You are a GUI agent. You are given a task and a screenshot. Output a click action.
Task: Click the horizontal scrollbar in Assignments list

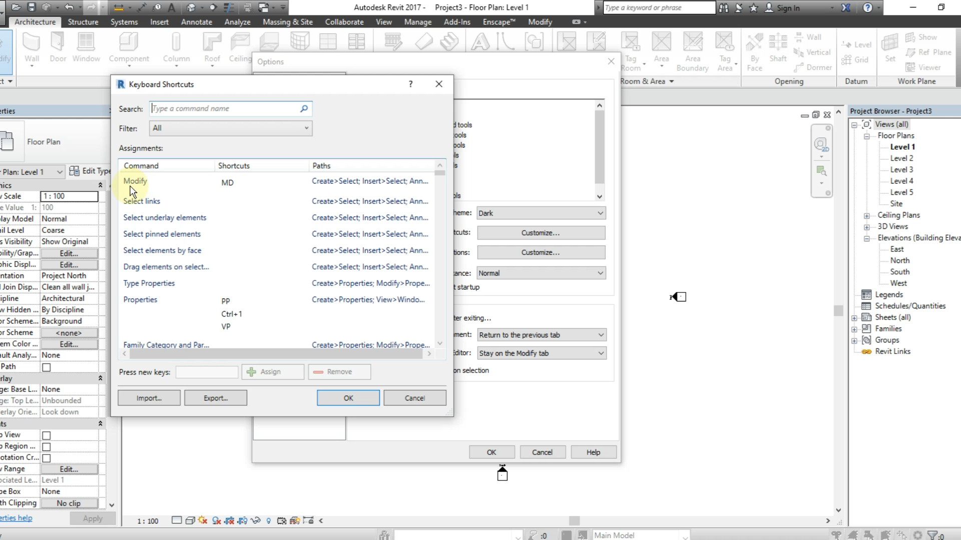point(276,353)
